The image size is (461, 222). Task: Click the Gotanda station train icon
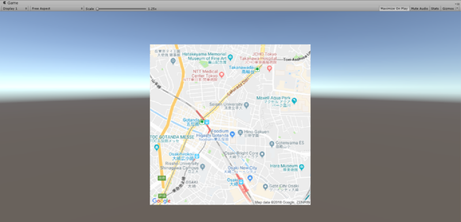207,122
